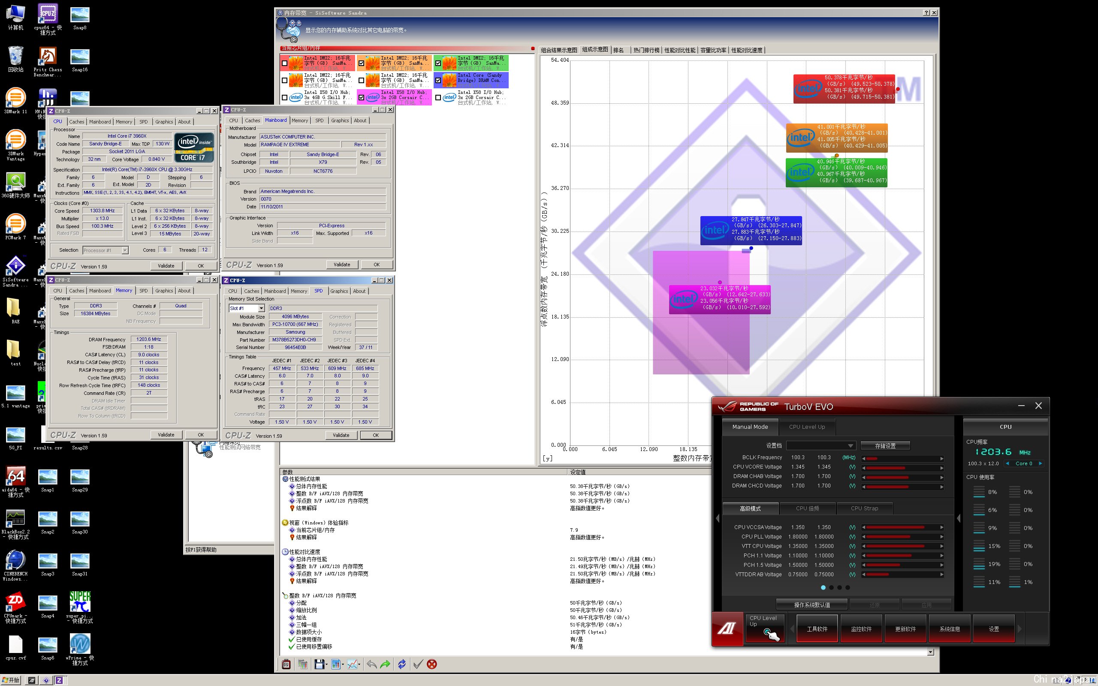Select the 排名 tab in Sandra chart
Viewport: 1098px width, 686px height.
[x=618, y=50]
